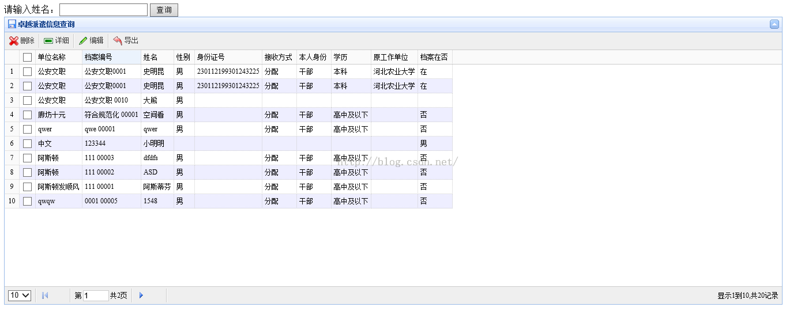The height and width of the screenshot is (311, 786).
Task: Click the cell 123344
Action: pos(112,144)
